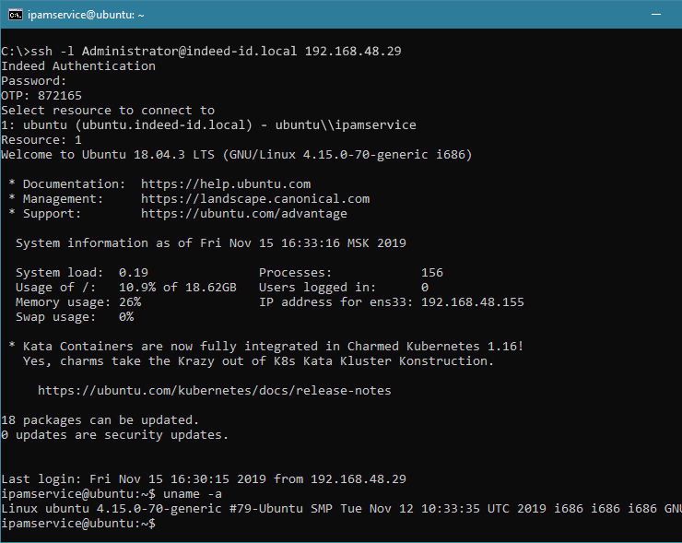
Task: Click the 'System information as of' timestamp line
Action: click(211, 243)
